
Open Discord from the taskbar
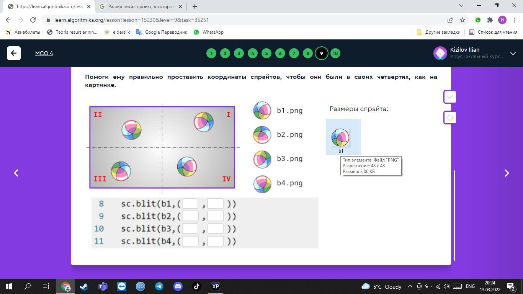pos(178,286)
